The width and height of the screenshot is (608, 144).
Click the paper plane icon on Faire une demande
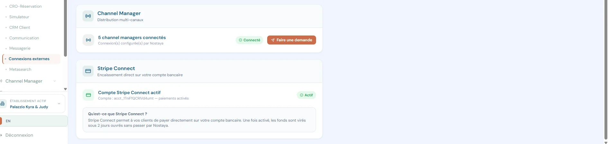pyautogui.click(x=273, y=40)
